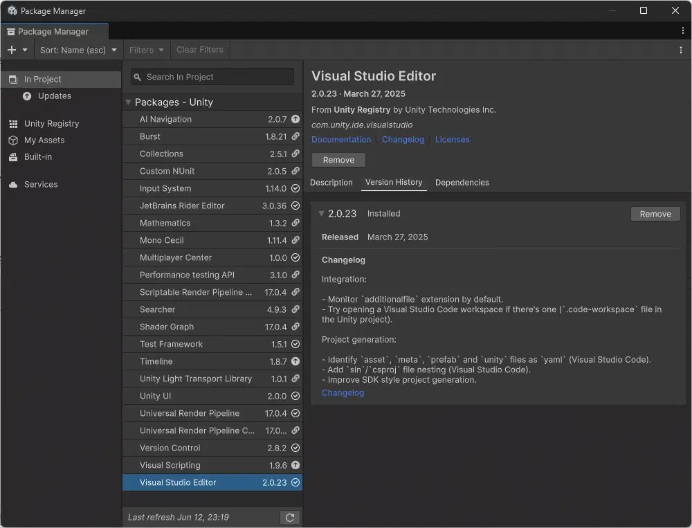This screenshot has height=528, width=692.
Task: Click the Updates sidebar icon
Action: tap(26, 96)
